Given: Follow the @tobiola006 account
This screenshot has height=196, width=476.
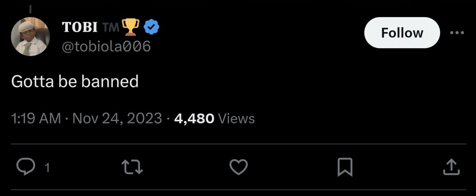Looking at the screenshot, I should click(402, 33).
